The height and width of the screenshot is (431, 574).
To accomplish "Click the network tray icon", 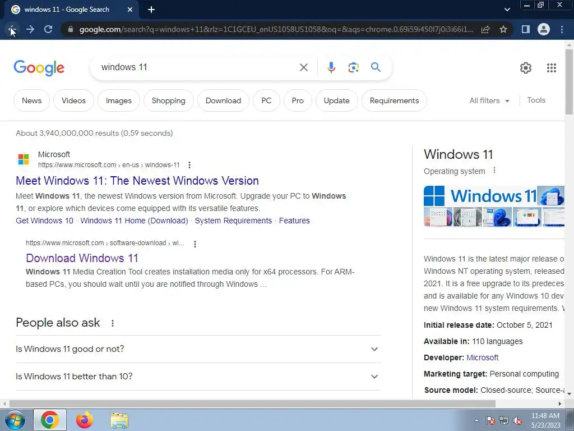I will tap(504, 421).
